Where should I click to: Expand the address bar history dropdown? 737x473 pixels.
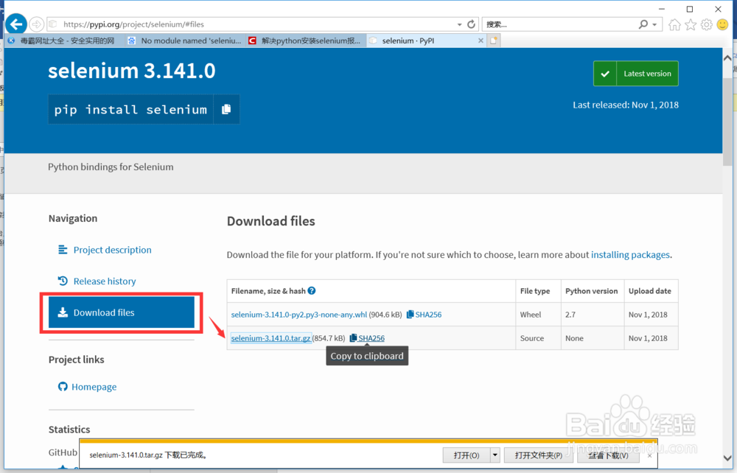pos(459,24)
